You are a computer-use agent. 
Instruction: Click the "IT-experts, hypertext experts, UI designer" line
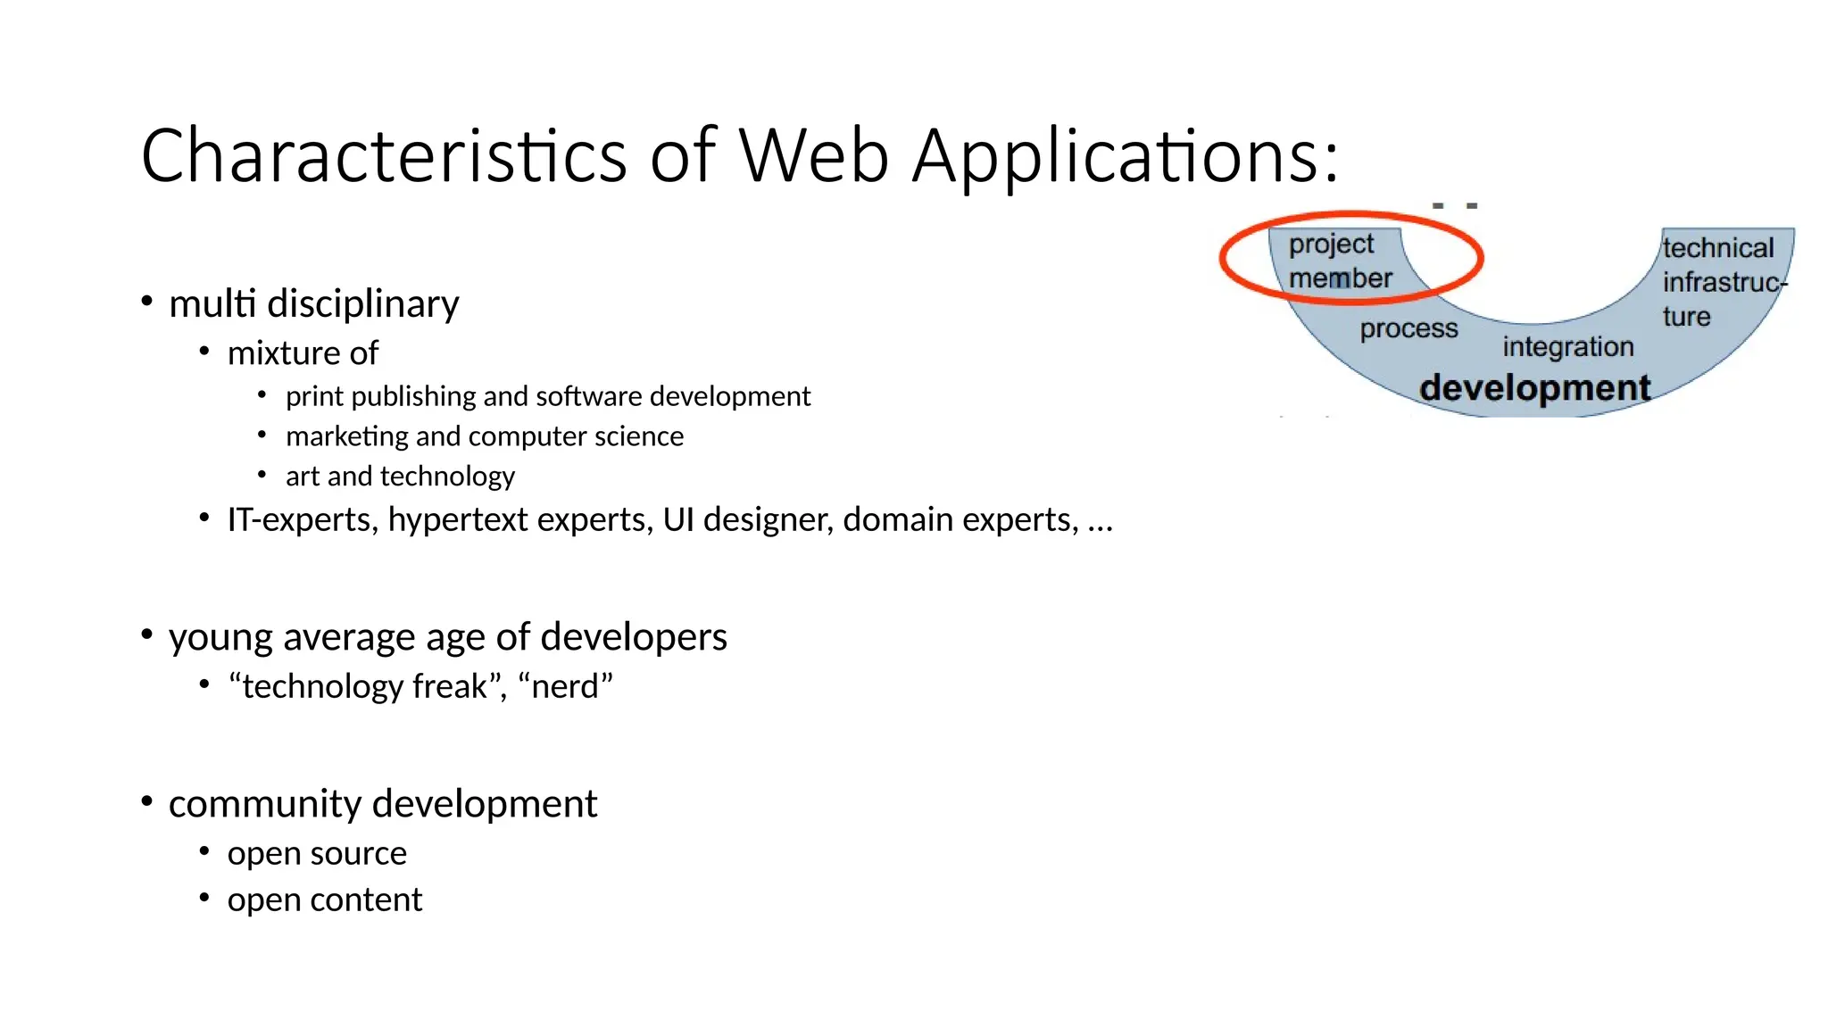pos(670,519)
